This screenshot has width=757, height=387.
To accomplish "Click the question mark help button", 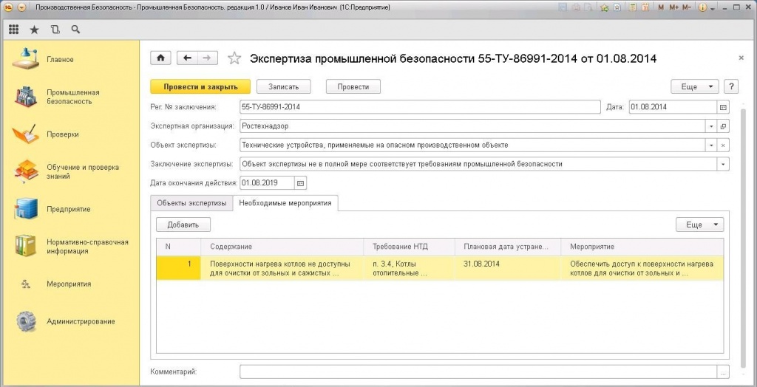I will pyautogui.click(x=731, y=86).
